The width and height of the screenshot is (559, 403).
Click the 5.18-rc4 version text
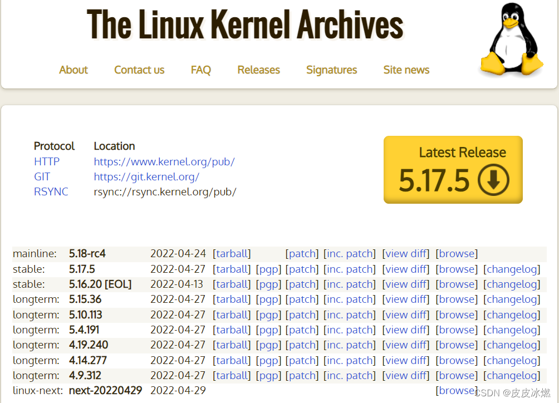[x=87, y=254]
